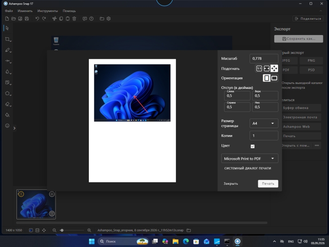The width and height of the screenshot is (329, 247).
Task: Click the zoom out magnifier icon
Action: [x=54, y=231]
